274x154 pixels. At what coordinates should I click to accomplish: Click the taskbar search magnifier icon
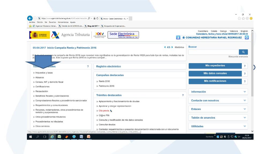tap(37, 137)
